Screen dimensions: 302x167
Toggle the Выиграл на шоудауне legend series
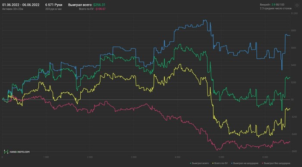245,164
